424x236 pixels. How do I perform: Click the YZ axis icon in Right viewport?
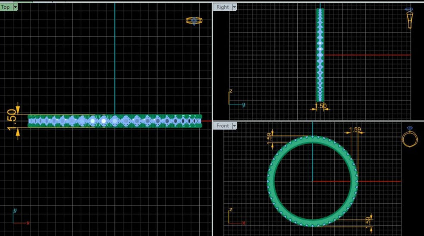(236, 98)
